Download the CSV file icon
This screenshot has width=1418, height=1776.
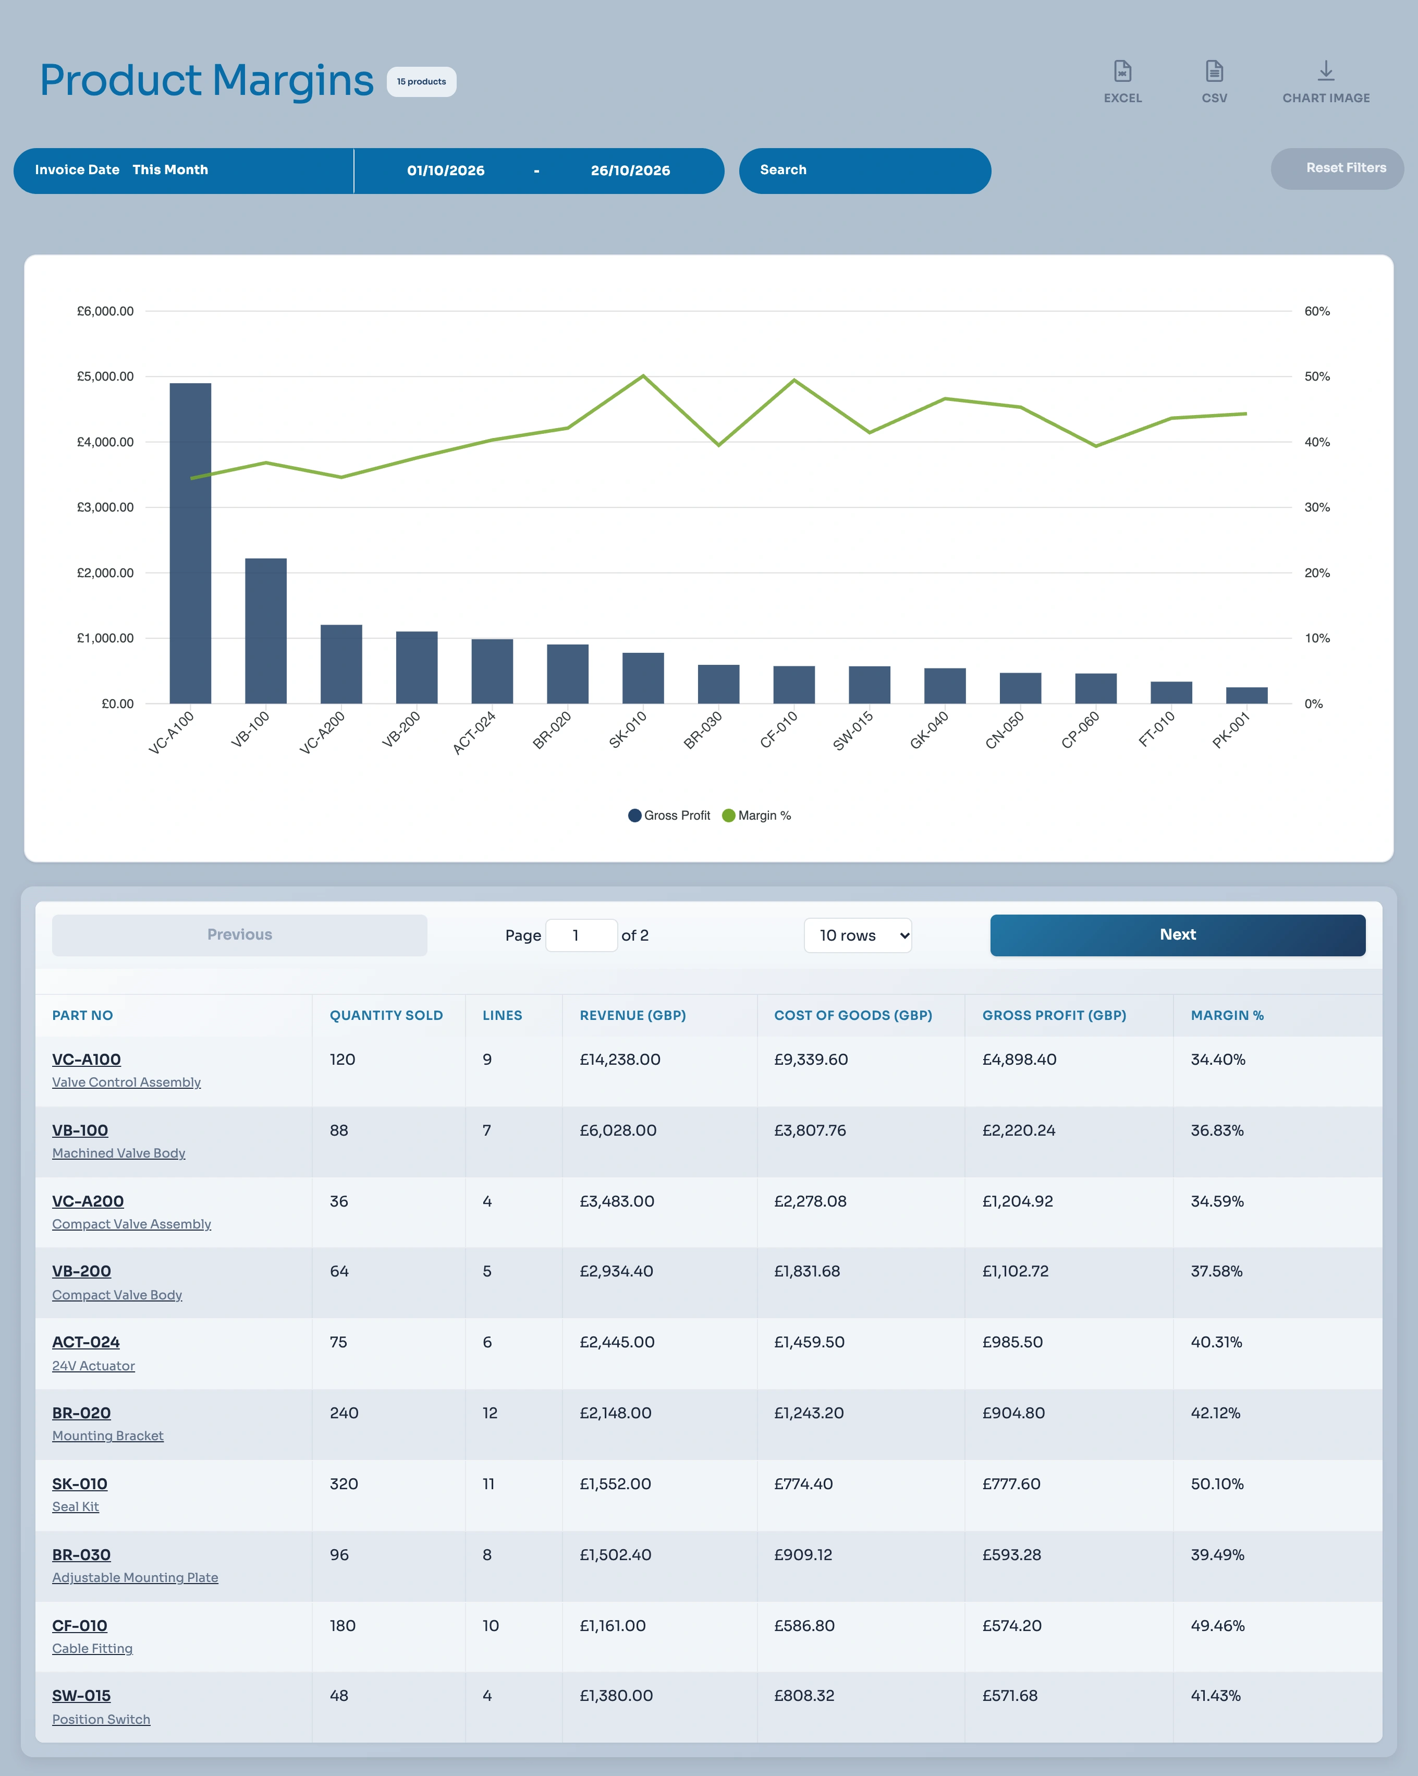coord(1214,81)
